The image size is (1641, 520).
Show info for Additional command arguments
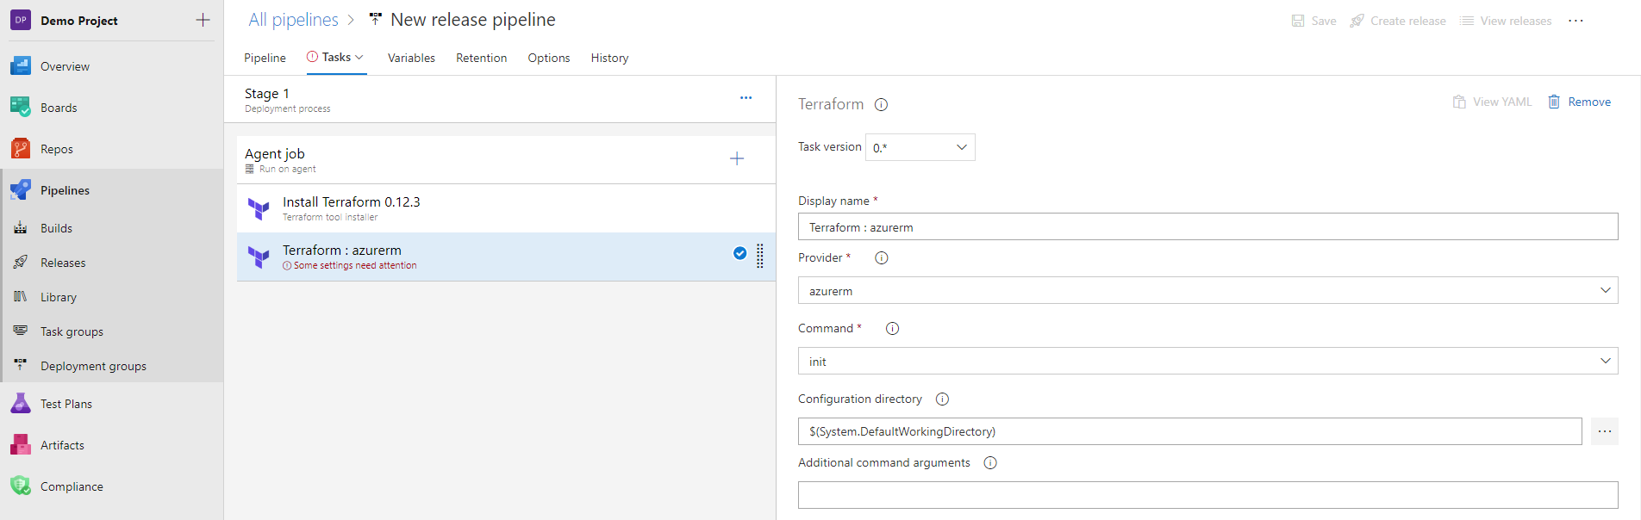tap(991, 463)
